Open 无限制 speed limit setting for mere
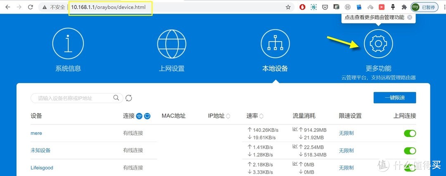 [x=346, y=133]
